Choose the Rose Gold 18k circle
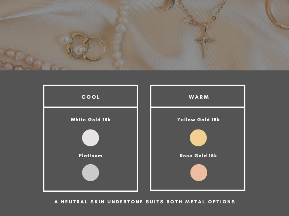289x216 pixels. point(199,173)
